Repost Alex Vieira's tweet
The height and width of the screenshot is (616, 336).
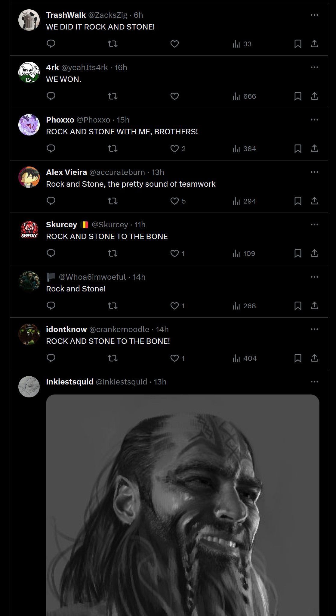(x=113, y=201)
